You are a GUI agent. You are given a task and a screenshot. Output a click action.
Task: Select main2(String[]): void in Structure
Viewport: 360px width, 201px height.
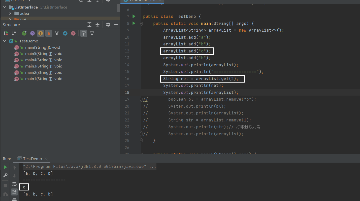tap(44, 72)
